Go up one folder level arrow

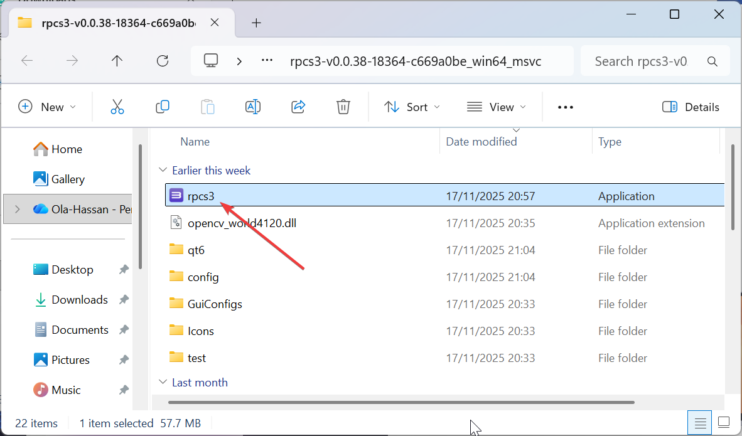(117, 60)
